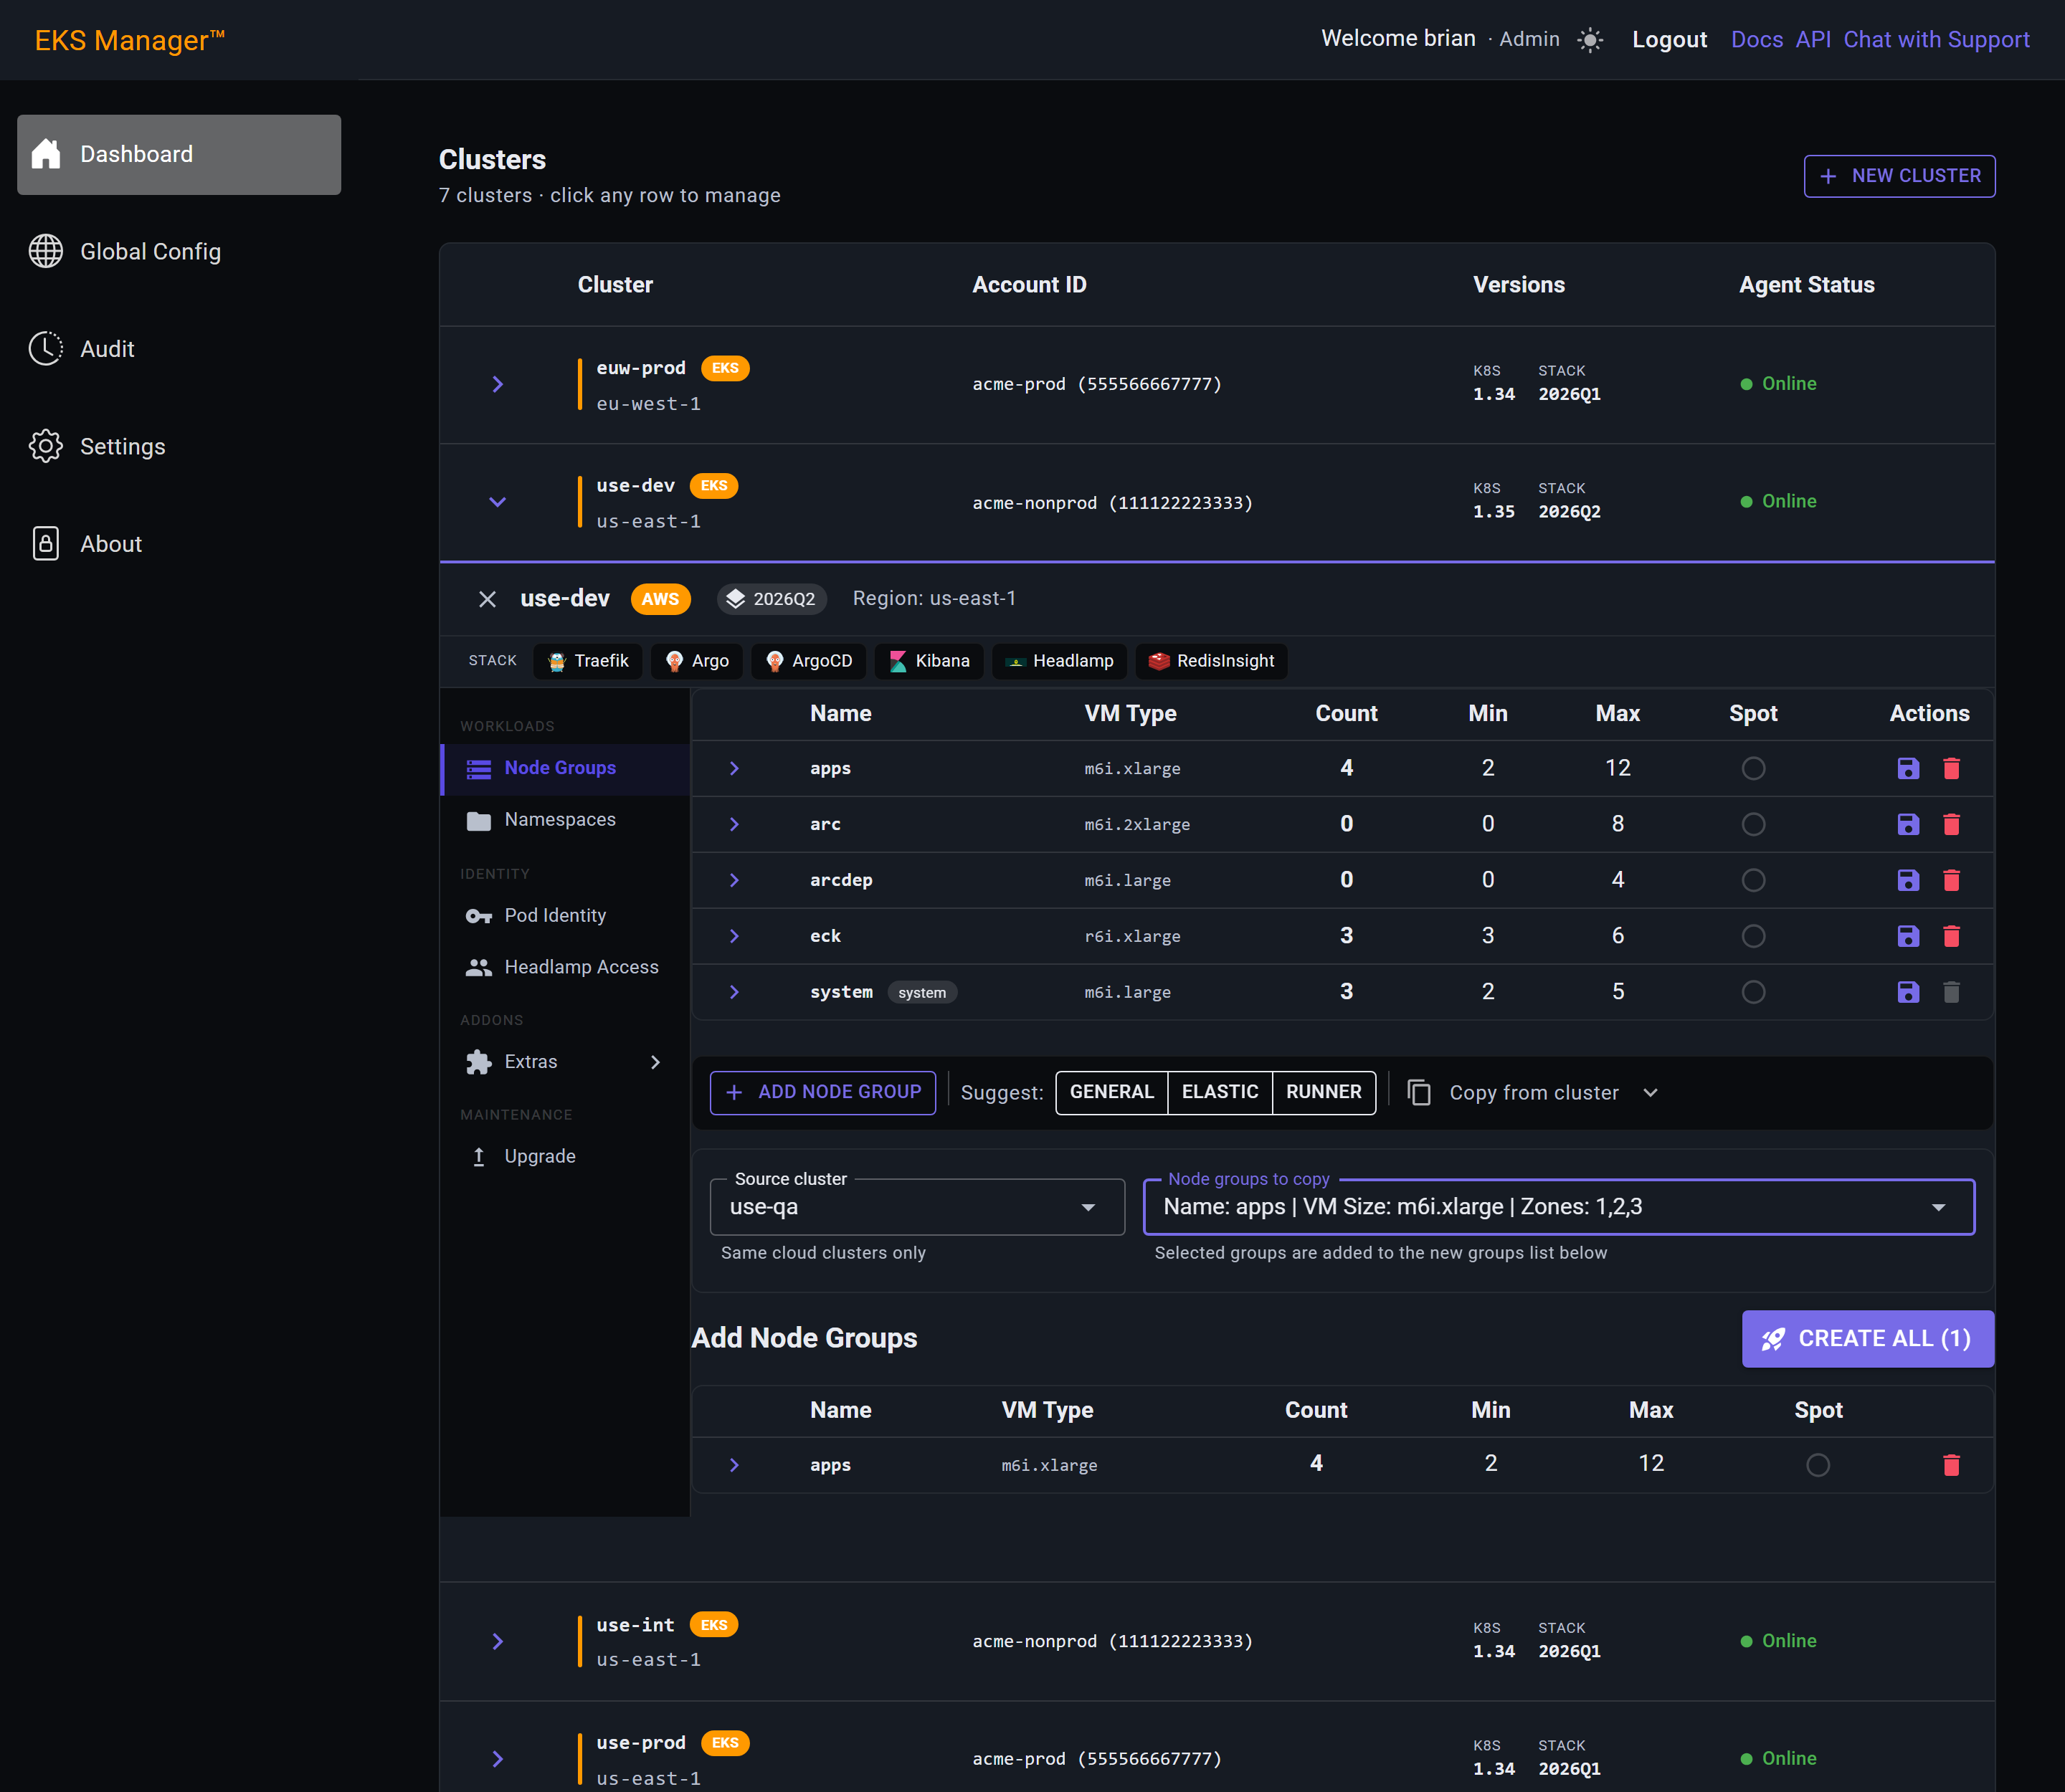The height and width of the screenshot is (1792, 2065).
Task: Click the About lock icon
Action: pyautogui.click(x=46, y=544)
